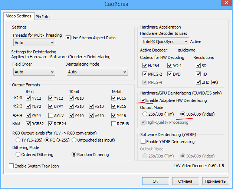Check Enable System Tray Icon
This screenshot has height=189, width=233.
point(11,166)
